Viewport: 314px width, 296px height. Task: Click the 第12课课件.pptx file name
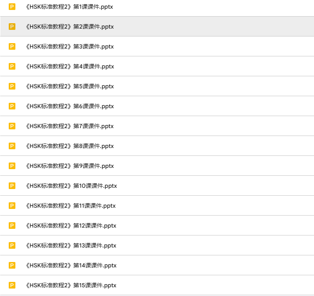pyautogui.click(x=71, y=226)
